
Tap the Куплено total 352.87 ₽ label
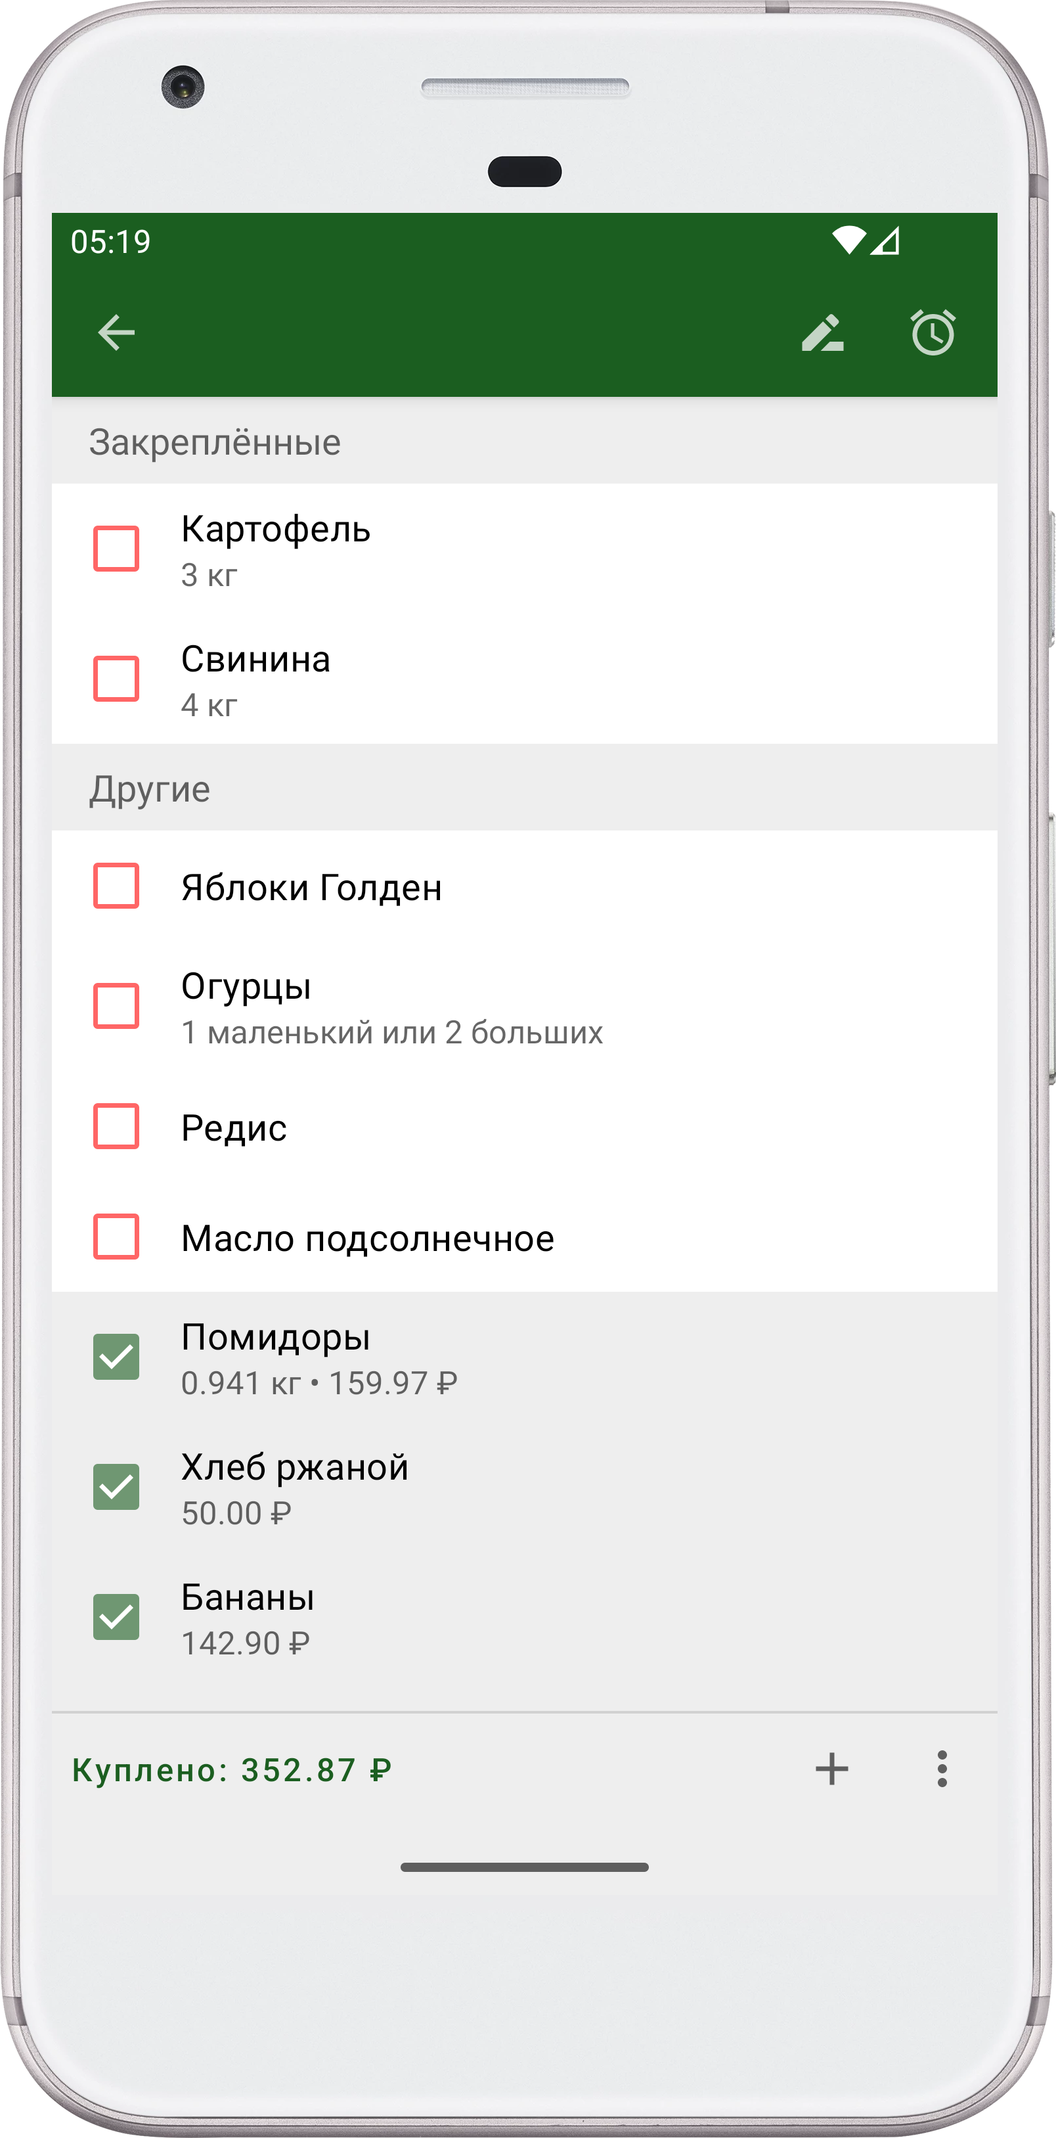click(x=231, y=1769)
